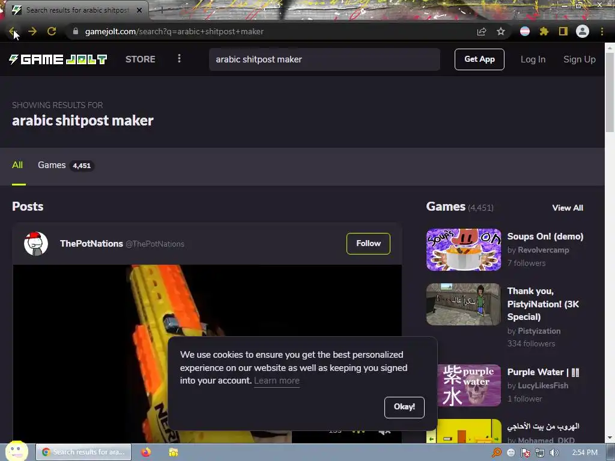This screenshot has width=615, height=461.
Task: Open Pistyization developer name
Action: [539, 331]
